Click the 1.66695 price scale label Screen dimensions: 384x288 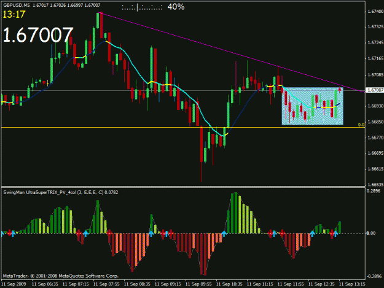click(375, 153)
